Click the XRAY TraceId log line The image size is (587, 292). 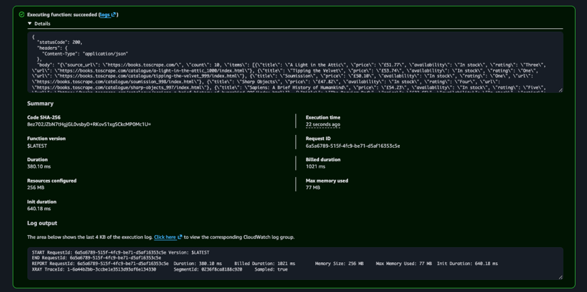tap(160, 269)
